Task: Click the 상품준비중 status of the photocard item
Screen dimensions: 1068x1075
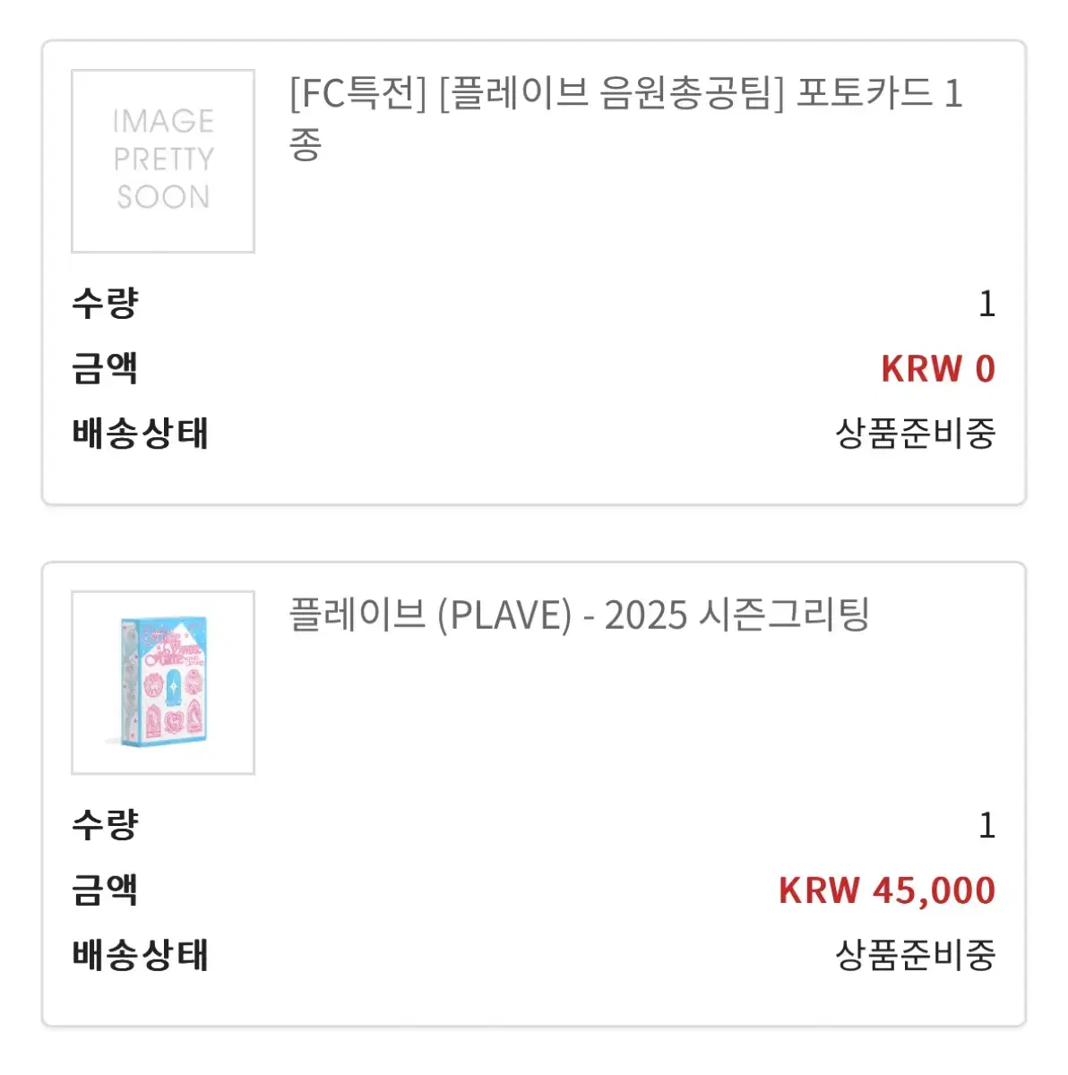Action: pos(915,434)
